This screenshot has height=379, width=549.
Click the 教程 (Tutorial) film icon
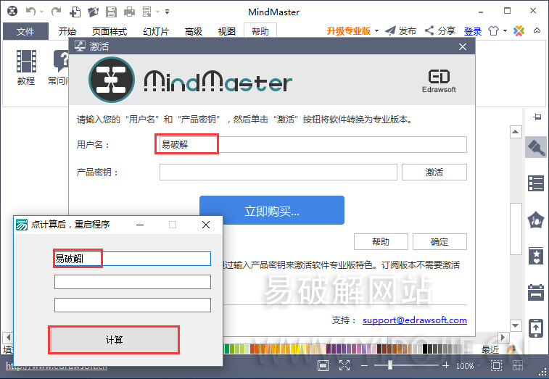[26, 62]
